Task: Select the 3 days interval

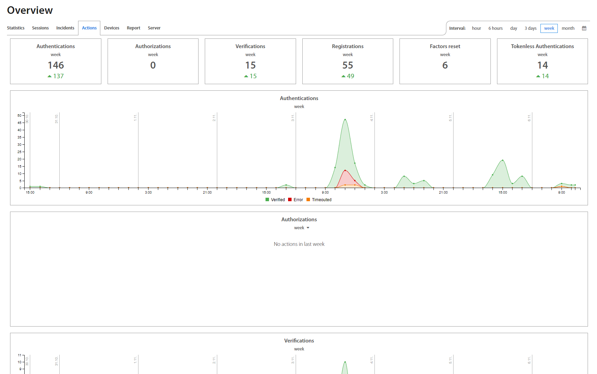Action: click(530, 28)
